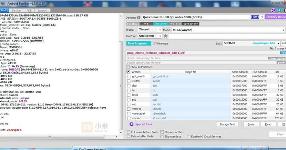The height and width of the screenshot is (150, 286).
Task: Check the ssd partition checkbox
Action: [129, 100]
